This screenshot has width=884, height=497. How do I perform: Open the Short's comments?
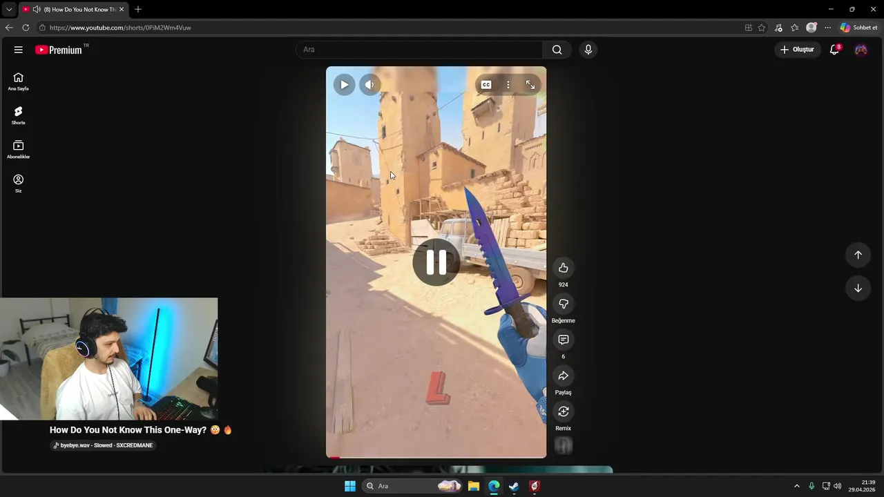click(564, 340)
